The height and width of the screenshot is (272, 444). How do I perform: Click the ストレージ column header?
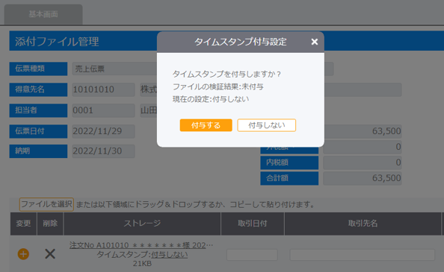tap(142, 224)
